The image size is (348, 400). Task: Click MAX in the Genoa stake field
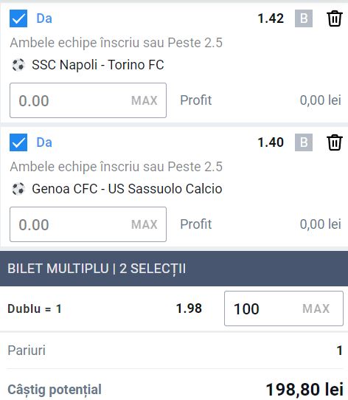(145, 224)
